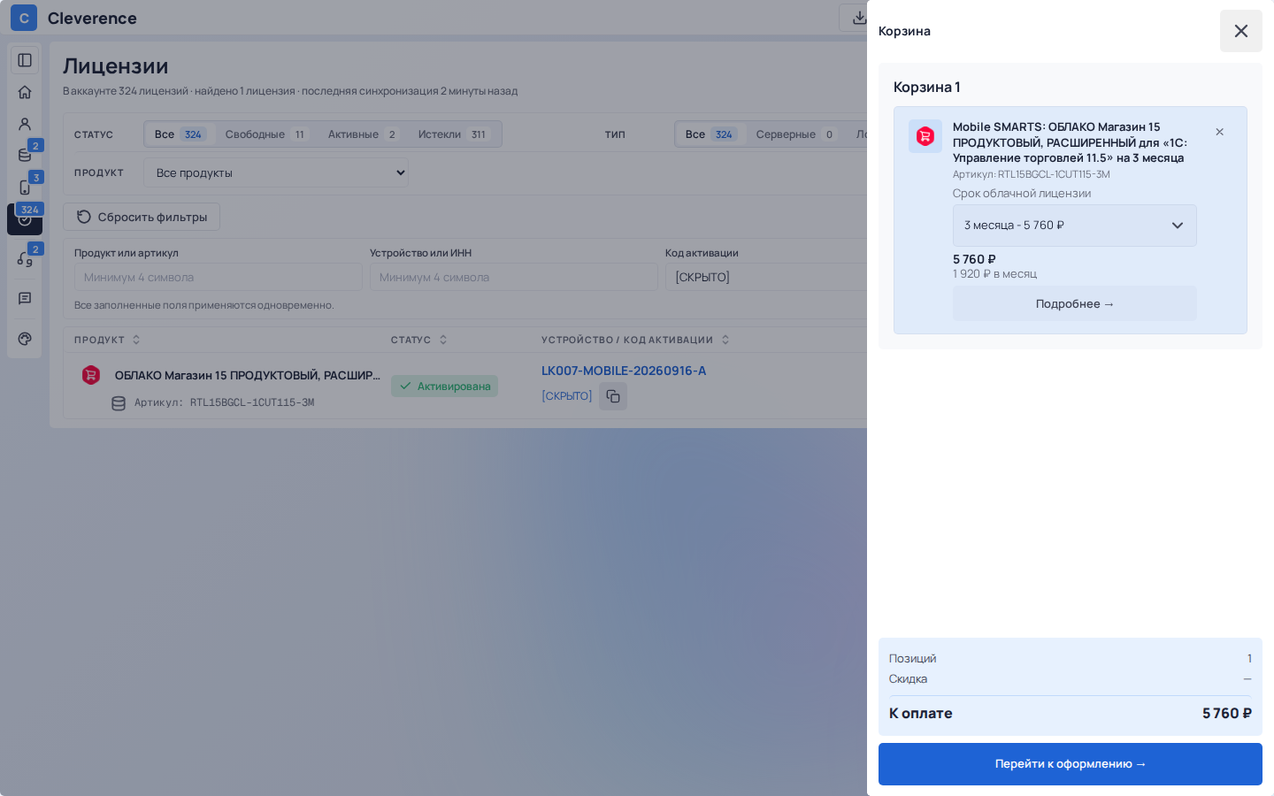Open the cloud license term dropdown

(x=1074, y=226)
